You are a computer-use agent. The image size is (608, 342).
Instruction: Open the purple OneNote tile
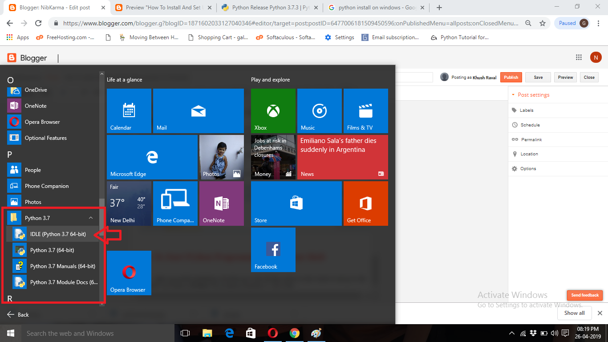pyautogui.click(x=222, y=204)
